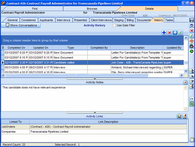Screen dimensions: 195x147
Task: Enable the Use Date Filter checkbox
Action: click(x=114, y=25)
